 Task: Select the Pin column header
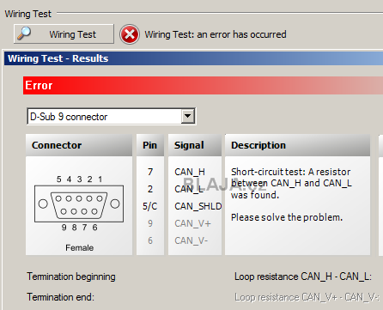point(150,145)
